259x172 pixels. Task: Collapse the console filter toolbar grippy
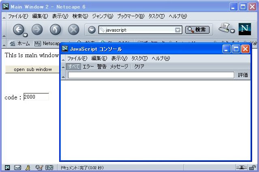click(63, 67)
